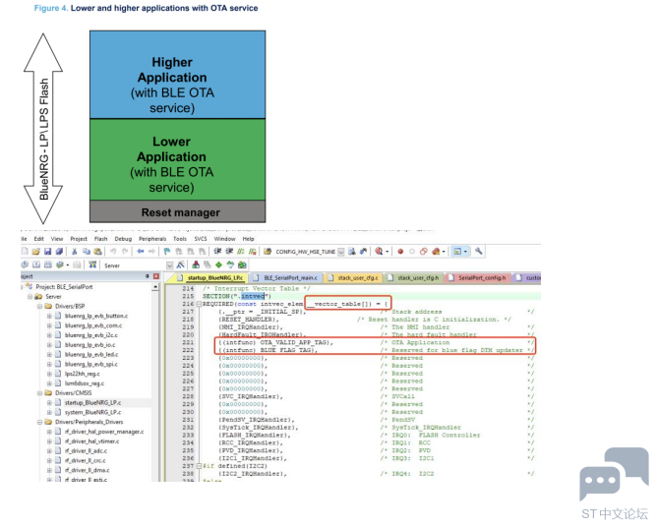Click the Undo arrow icon

click(113, 252)
